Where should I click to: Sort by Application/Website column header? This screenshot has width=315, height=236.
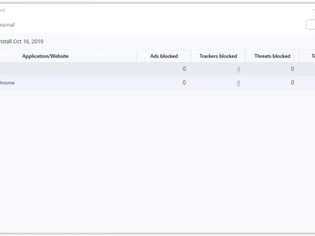tap(45, 56)
